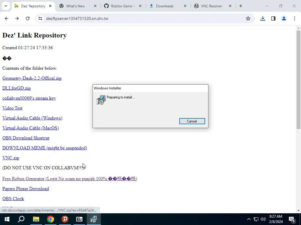
Task: Open 7-Zip from the taskbar
Action: [79, 219]
